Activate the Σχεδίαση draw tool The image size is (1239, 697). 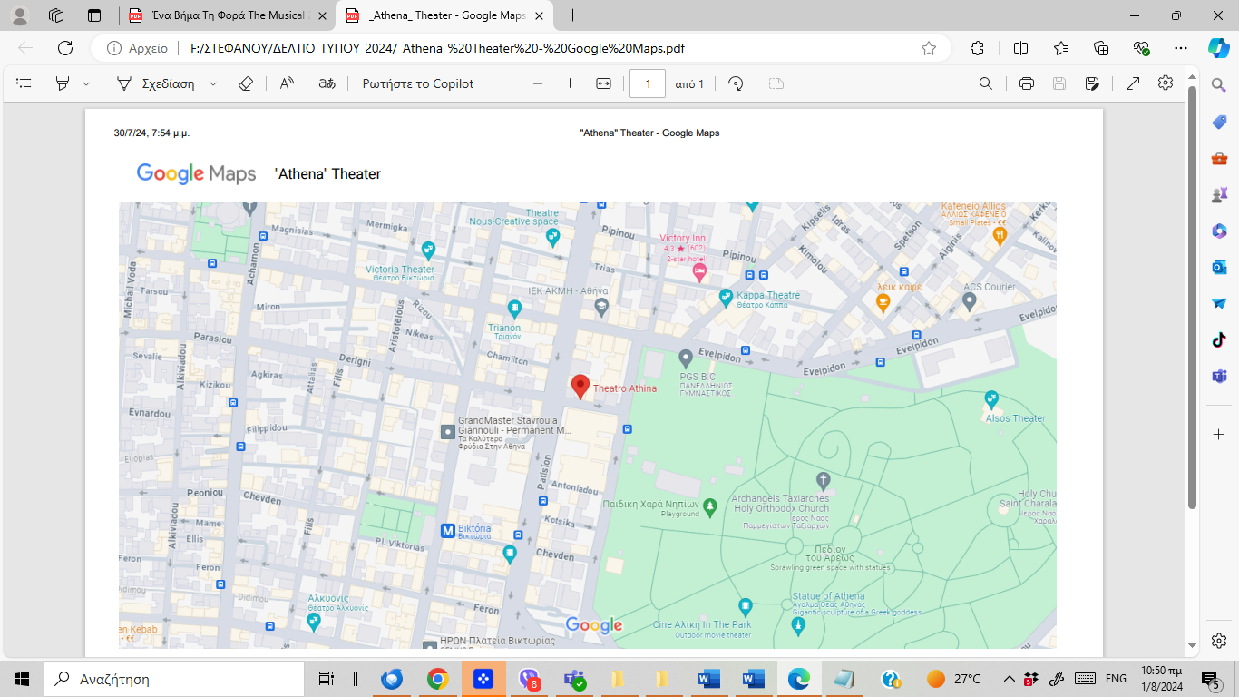click(155, 83)
